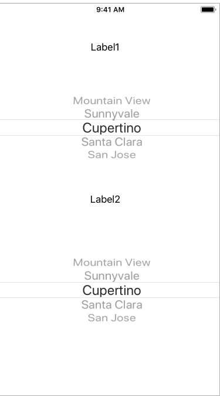The image size is (220, 396).
Task: Tap the Label1 text
Action: click(105, 47)
